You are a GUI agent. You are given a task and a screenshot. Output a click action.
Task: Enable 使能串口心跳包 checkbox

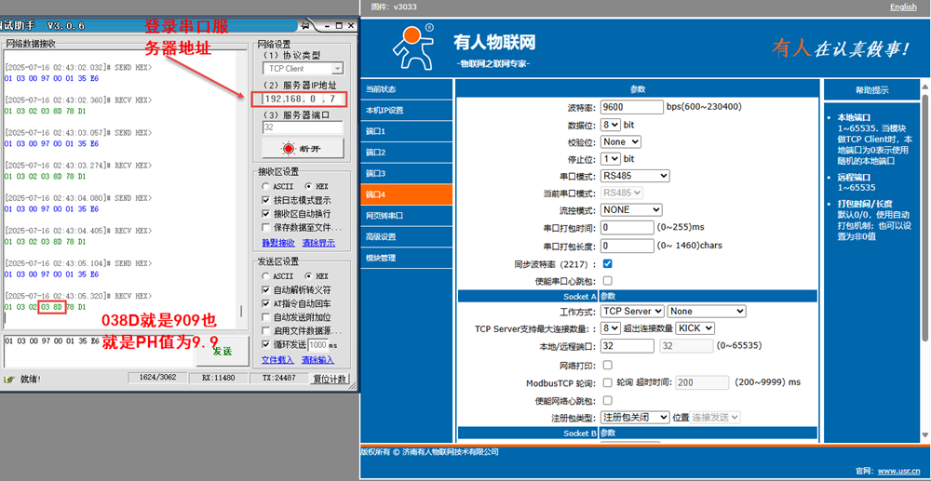click(607, 281)
